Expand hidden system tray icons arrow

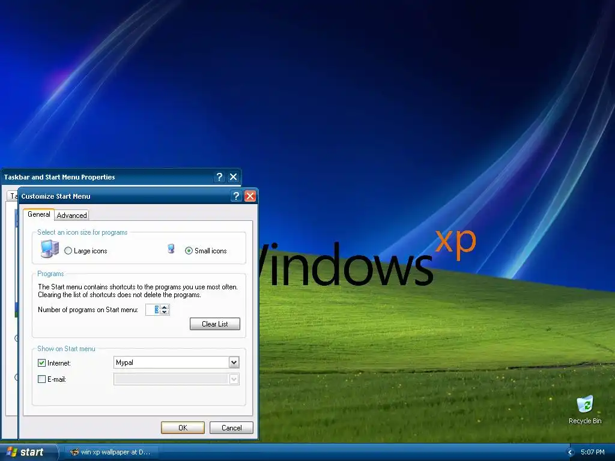571,453
